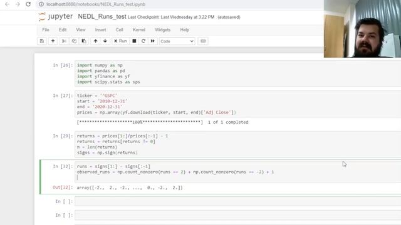
Task: Move the selected cell down
Action: (105, 41)
